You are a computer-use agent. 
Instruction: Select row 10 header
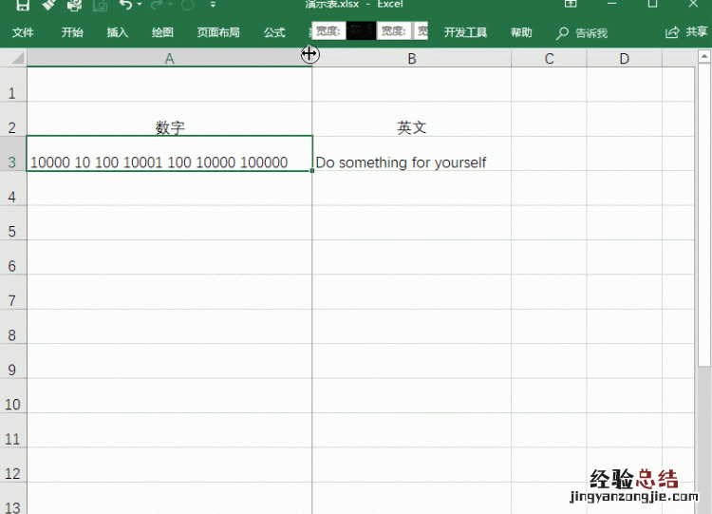pyautogui.click(x=13, y=395)
